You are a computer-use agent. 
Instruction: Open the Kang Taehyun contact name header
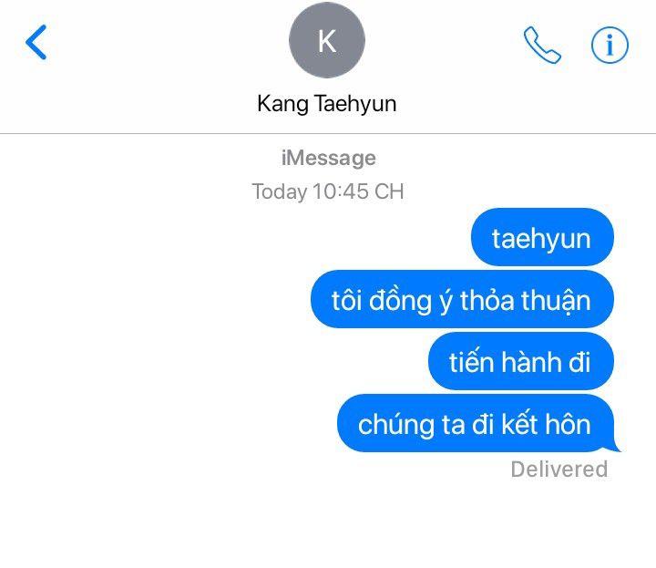327,103
